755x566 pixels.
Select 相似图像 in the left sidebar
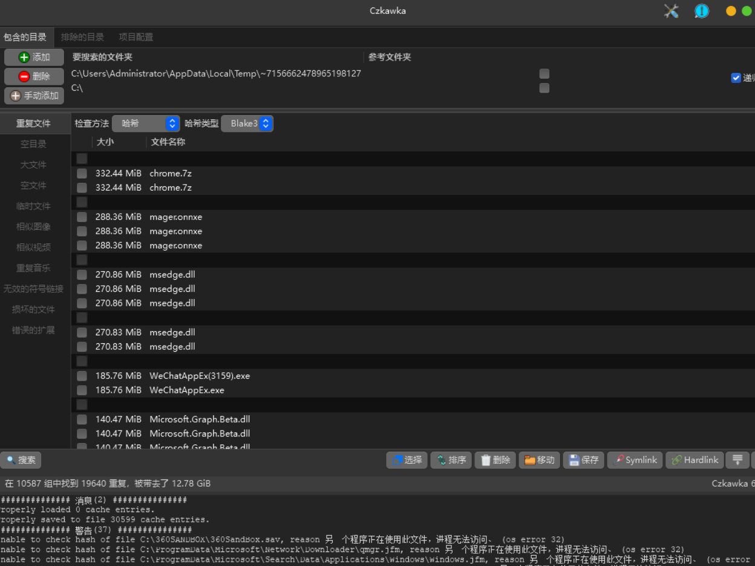33,227
